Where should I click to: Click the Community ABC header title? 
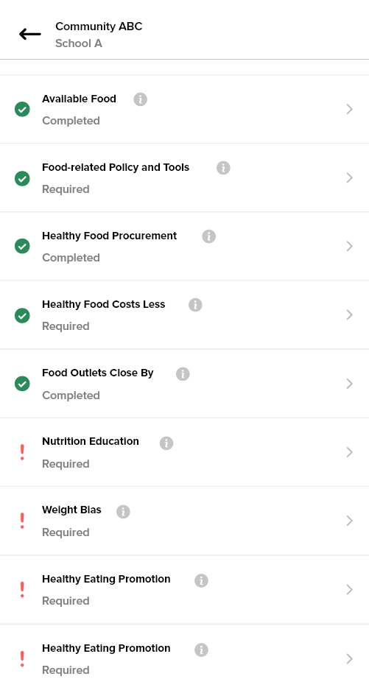[99, 27]
